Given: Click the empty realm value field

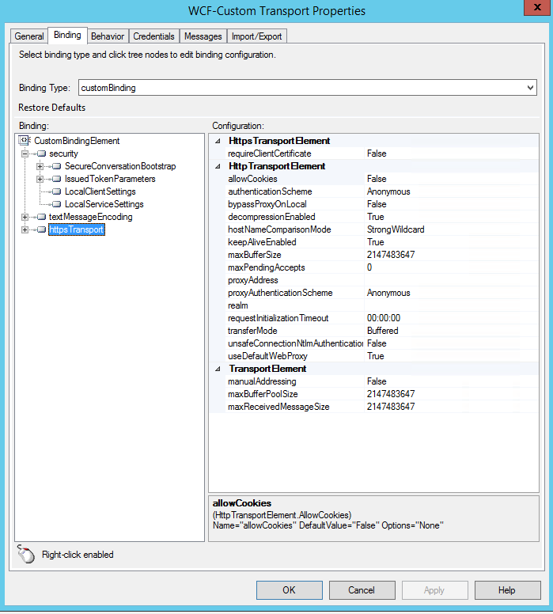Looking at the screenshot, I should pos(451,305).
